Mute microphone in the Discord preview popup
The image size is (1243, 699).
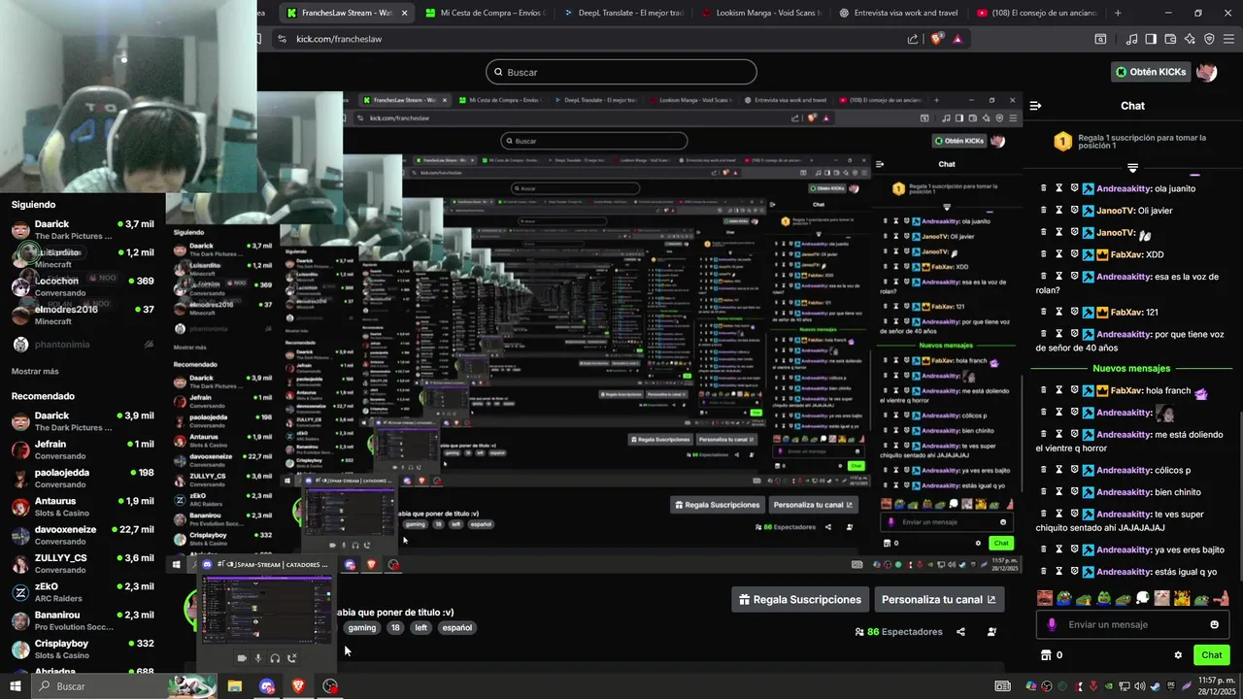point(258,658)
